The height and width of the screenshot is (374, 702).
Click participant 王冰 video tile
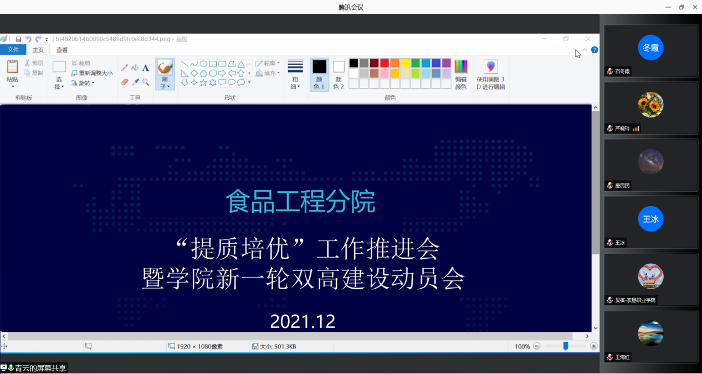pos(650,222)
